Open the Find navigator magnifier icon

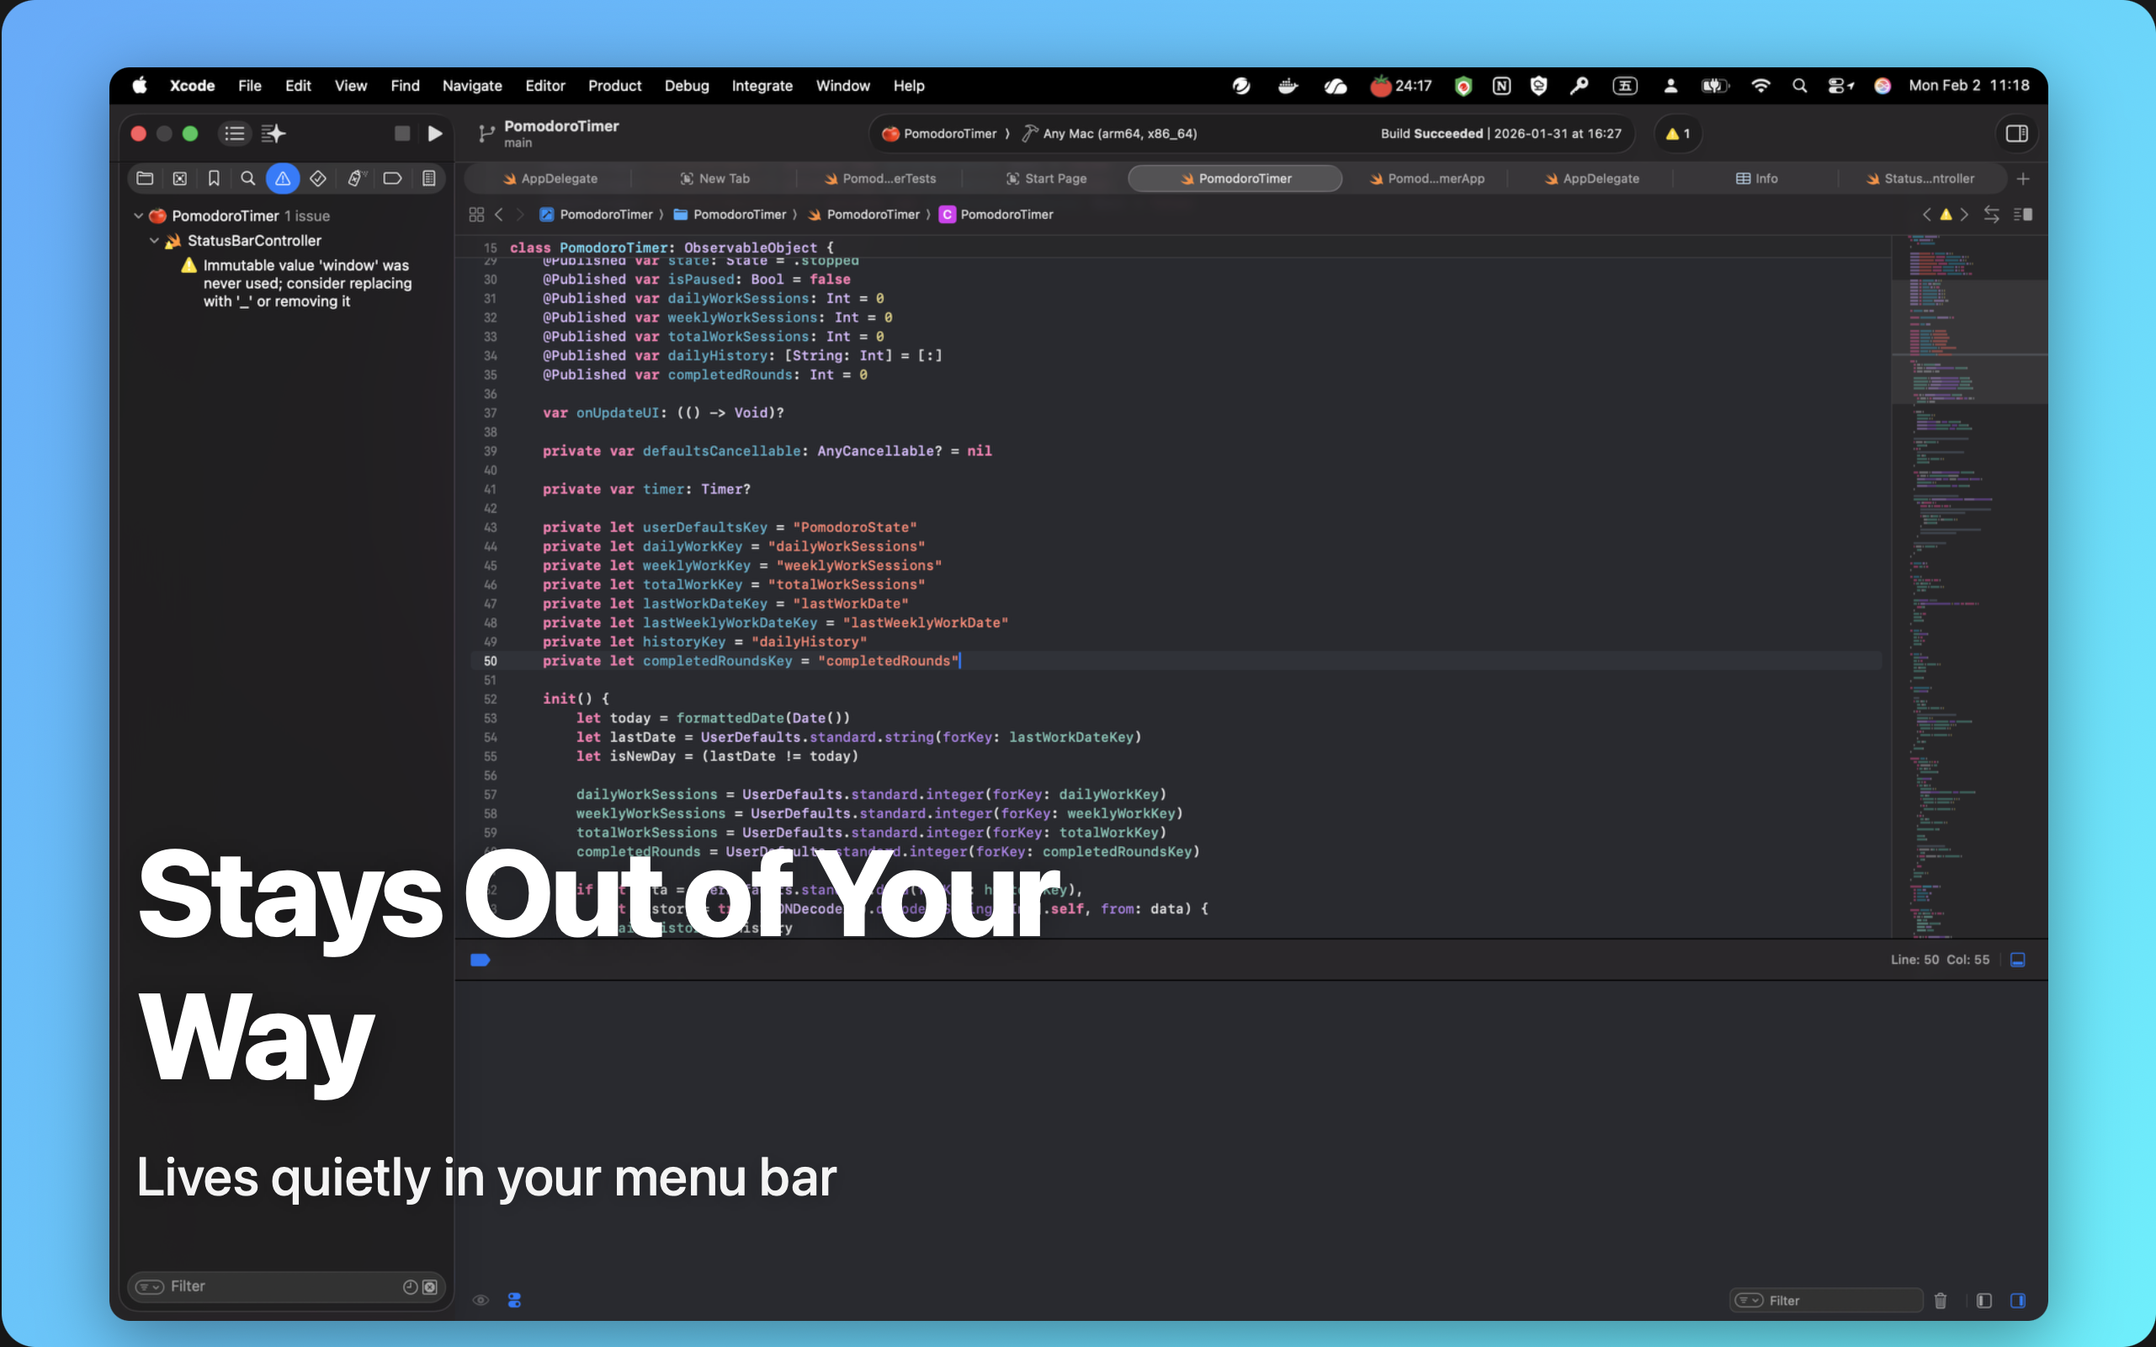[x=248, y=179]
